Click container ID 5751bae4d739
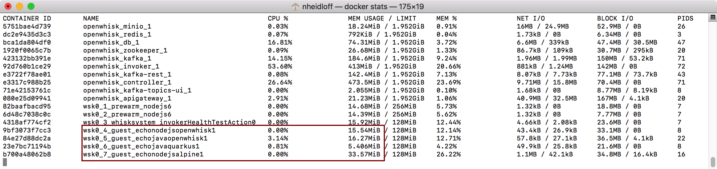717x169 pixels. 27,27
